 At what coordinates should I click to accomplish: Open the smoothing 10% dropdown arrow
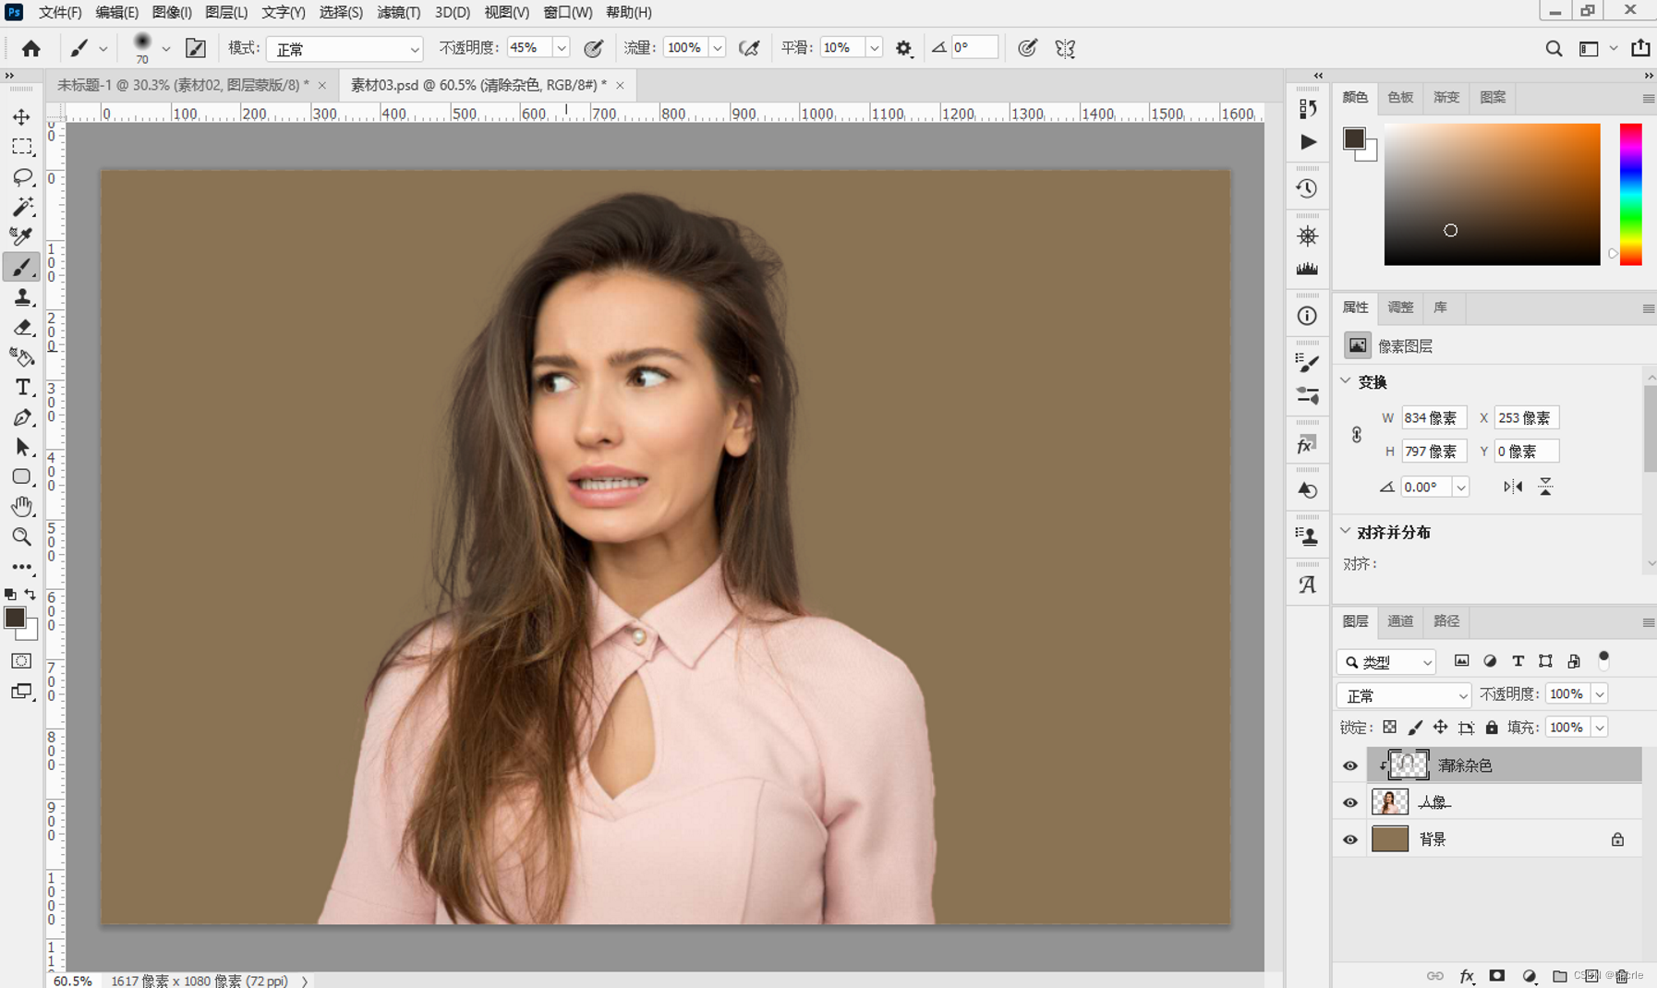tap(874, 48)
